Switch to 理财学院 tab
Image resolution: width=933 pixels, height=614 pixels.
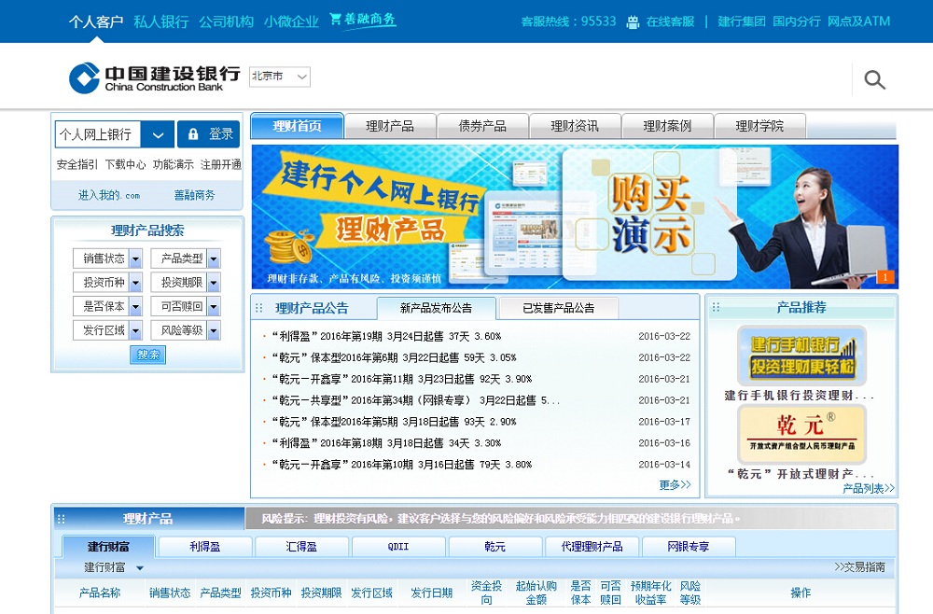pos(759,126)
